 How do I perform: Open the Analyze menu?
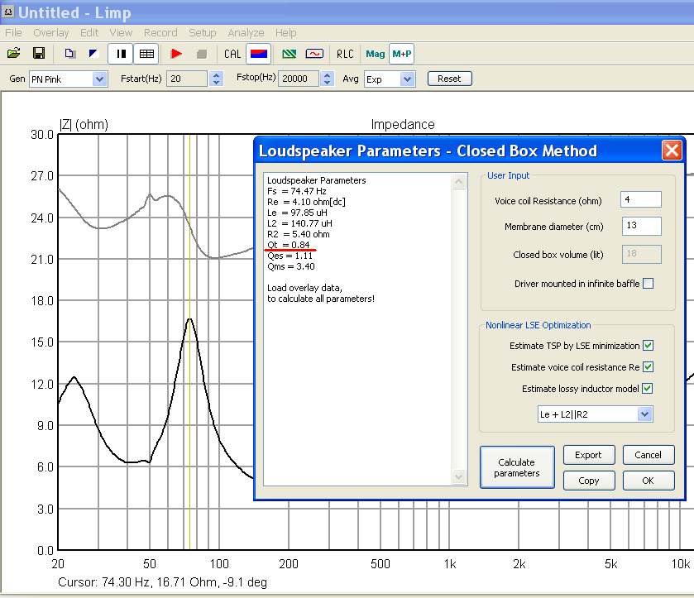coord(246,33)
